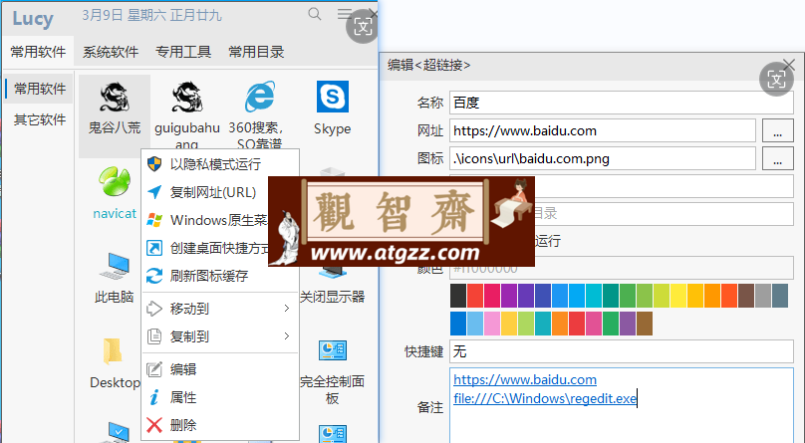805x443 pixels.
Task: Open the 完全控制面板 icon
Action: pyautogui.click(x=333, y=350)
